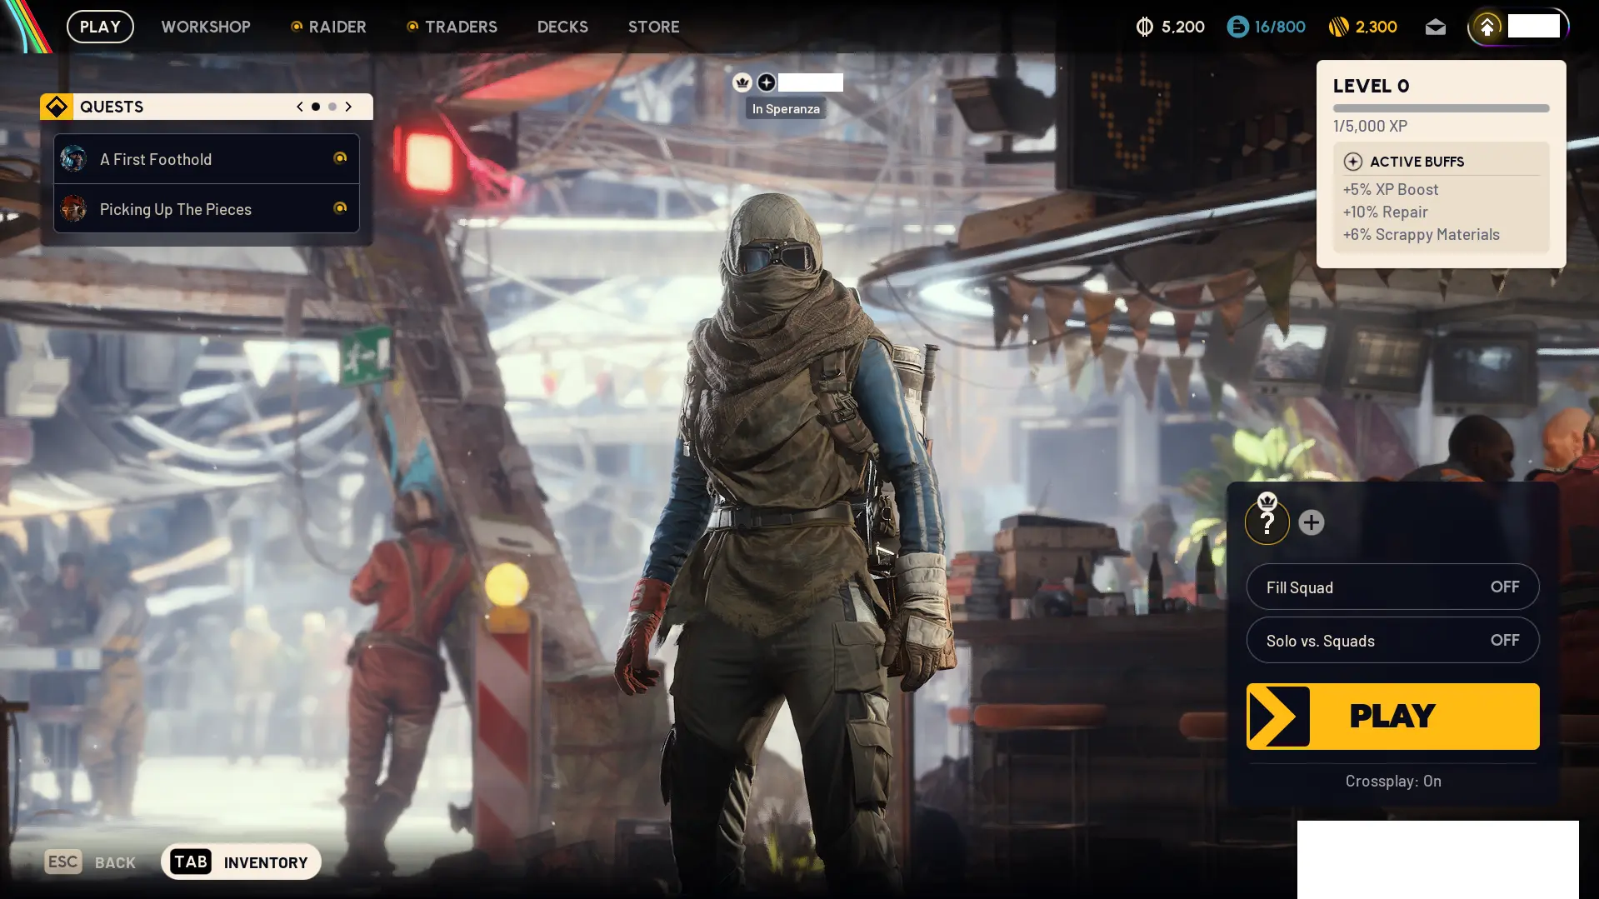Click the rainbow game logo
The height and width of the screenshot is (899, 1599).
click(27, 27)
